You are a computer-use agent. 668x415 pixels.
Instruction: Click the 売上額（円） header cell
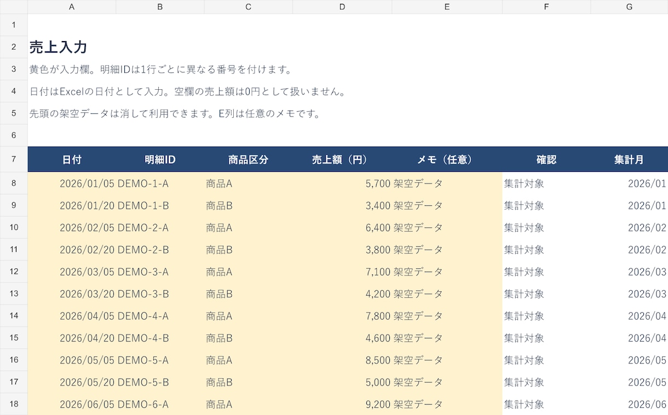(342, 159)
